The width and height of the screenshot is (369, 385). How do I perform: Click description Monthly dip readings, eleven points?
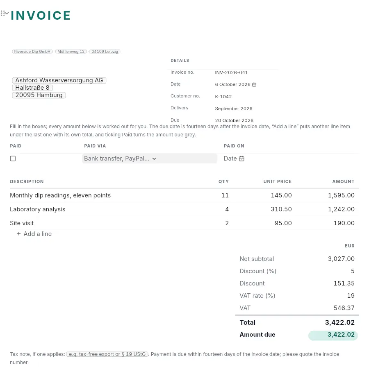[60, 195]
